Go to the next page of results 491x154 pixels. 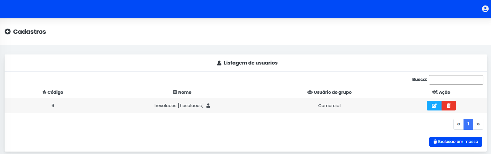point(478,124)
